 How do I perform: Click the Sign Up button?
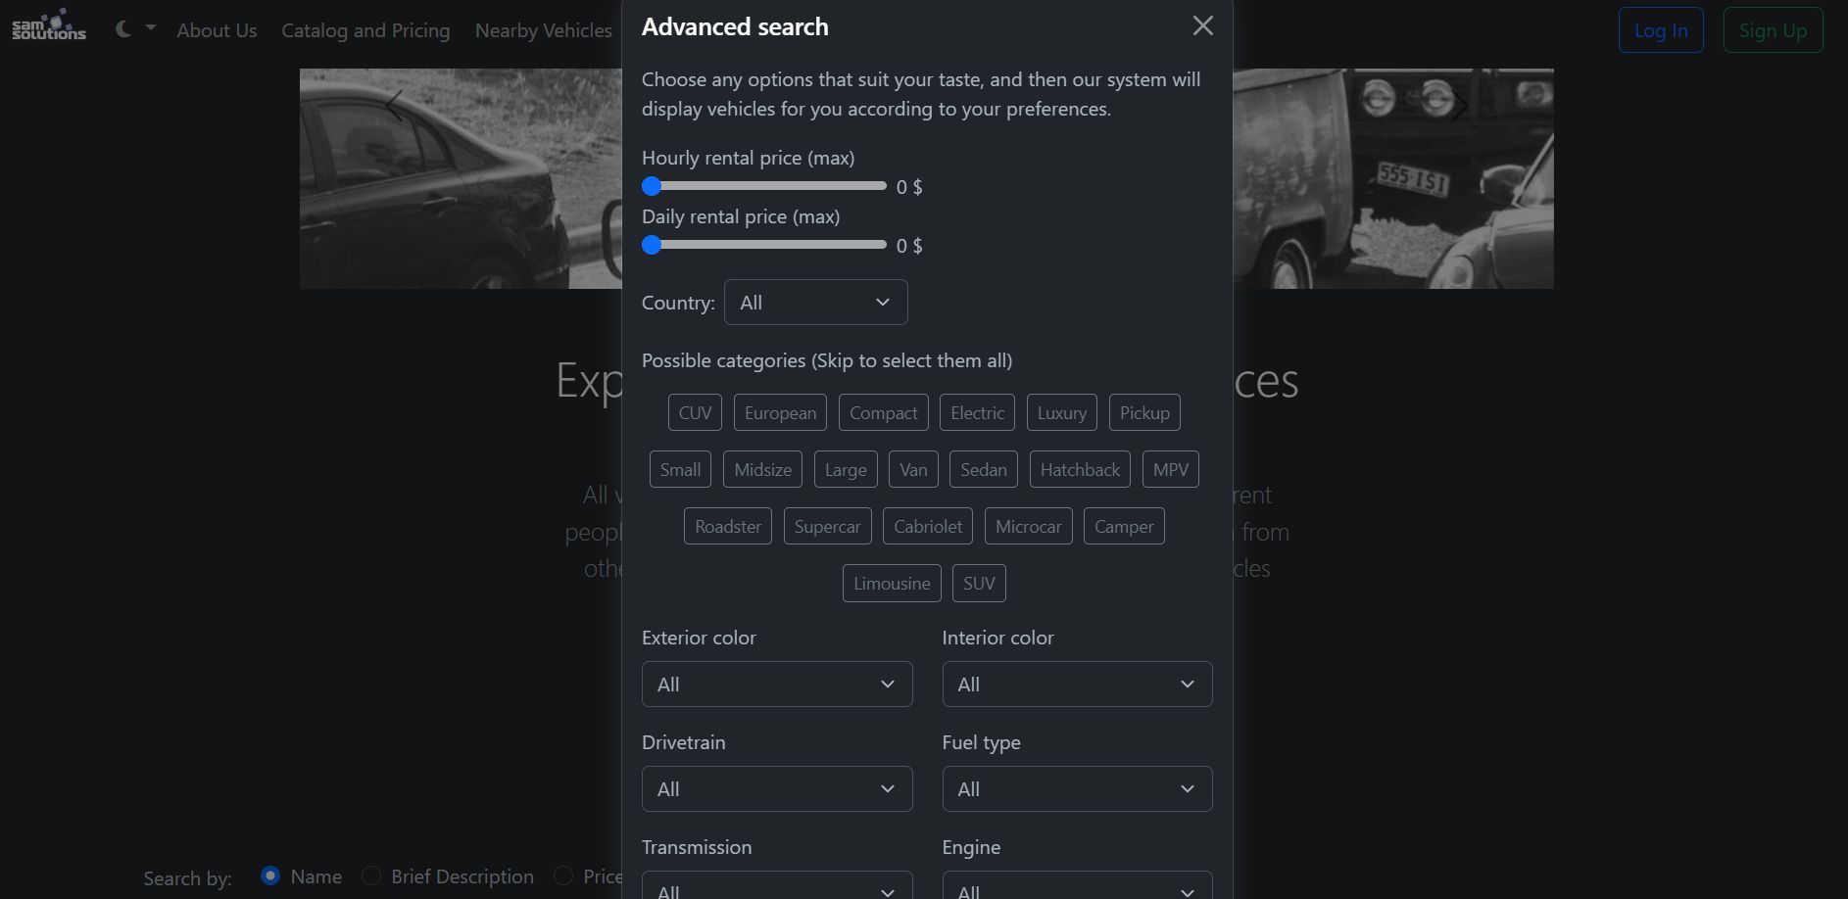[x=1773, y=30]
